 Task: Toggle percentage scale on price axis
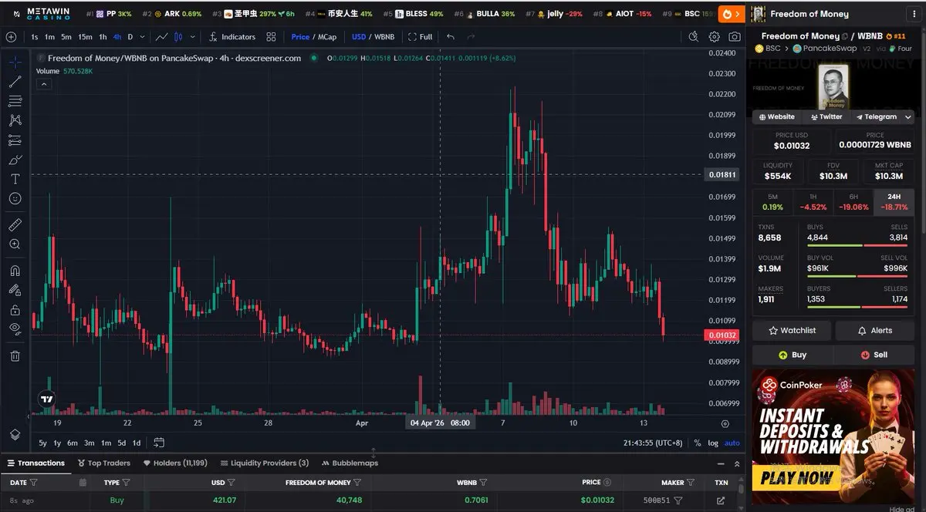[x=698, y=443]
